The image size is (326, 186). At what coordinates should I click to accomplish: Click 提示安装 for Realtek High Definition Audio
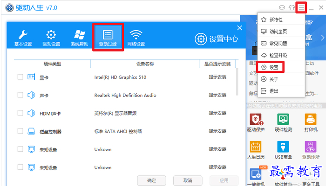click(x=217, y=95)
